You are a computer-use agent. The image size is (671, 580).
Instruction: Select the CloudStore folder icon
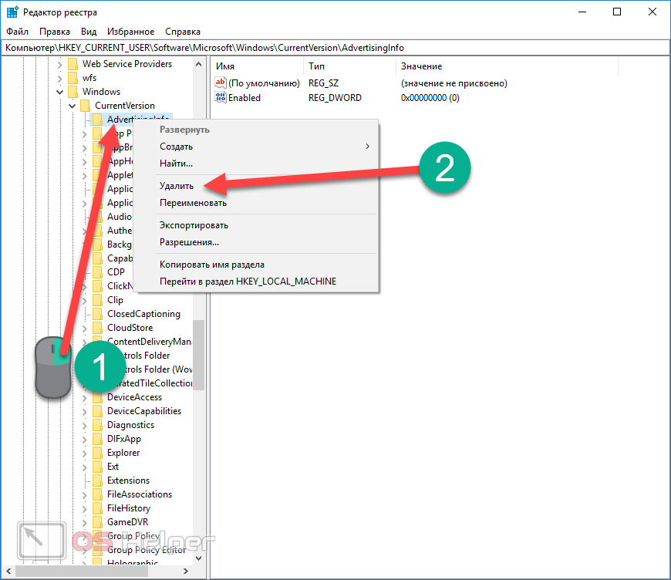click(97, 328)
